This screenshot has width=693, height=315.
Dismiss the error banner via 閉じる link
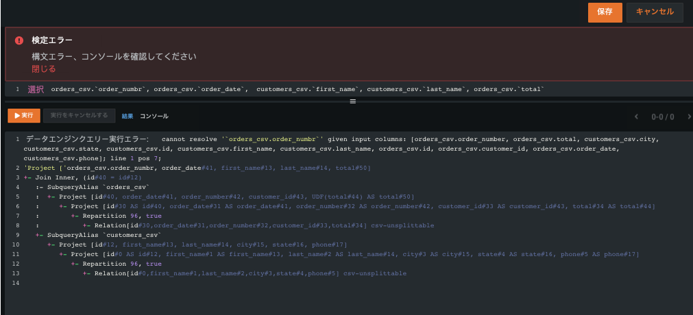pyautogui.click(x=43, y=69)
